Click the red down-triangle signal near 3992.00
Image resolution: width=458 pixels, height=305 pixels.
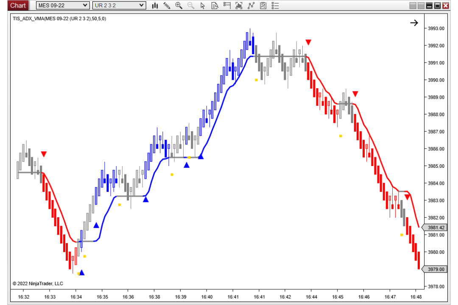tap(308, 42)
